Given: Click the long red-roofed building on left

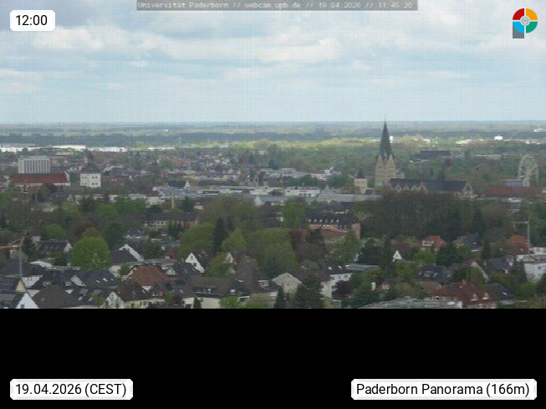Looking at the screenshot, I should point(39,179).
